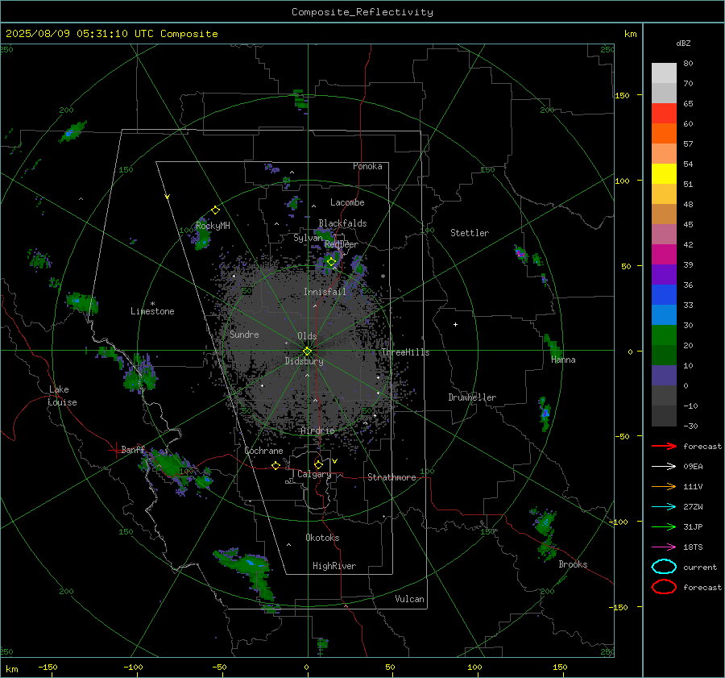Click the dBZ legend heading
This screenshot has width=725, height=678.
(x=683, y=43)
